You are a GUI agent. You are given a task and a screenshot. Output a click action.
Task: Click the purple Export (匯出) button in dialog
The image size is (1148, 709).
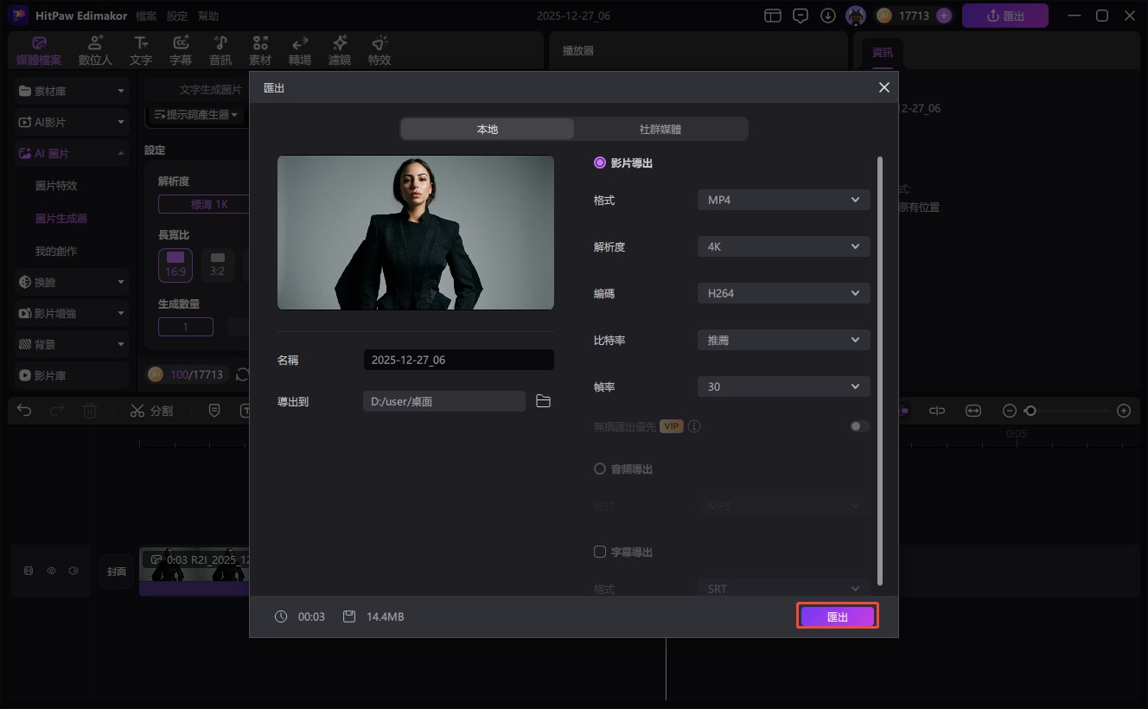click(837, 616)
